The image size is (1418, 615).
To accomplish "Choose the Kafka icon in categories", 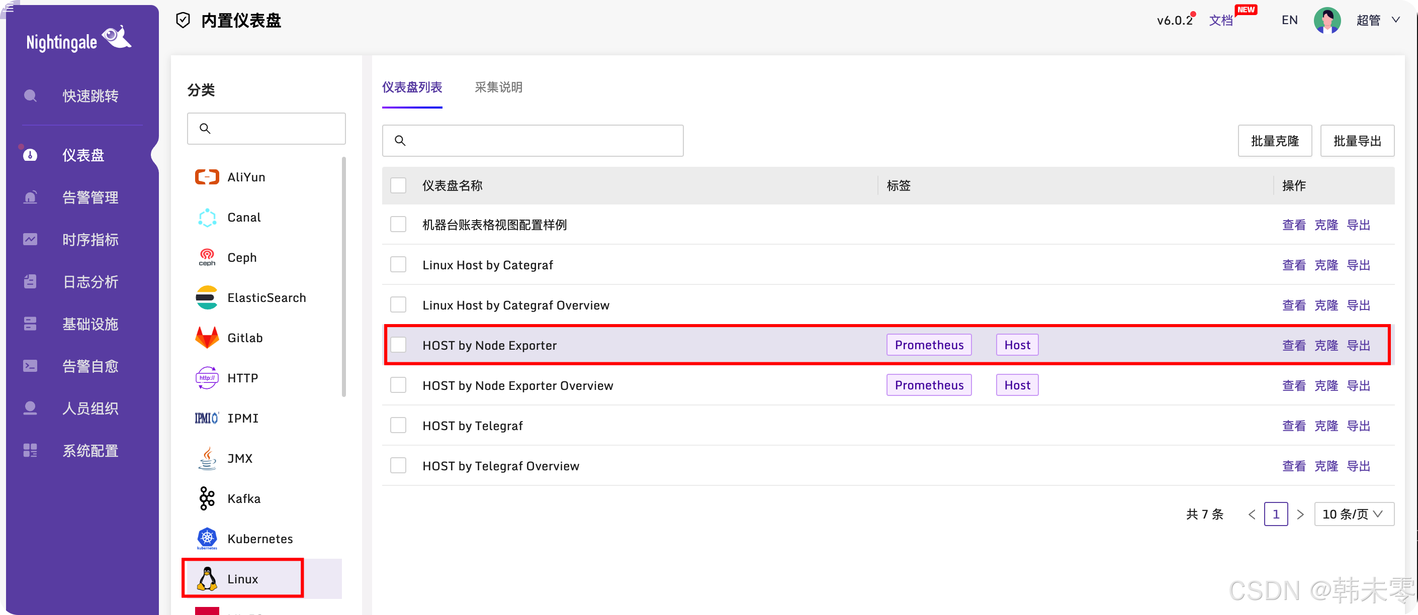I will point(207,498).
